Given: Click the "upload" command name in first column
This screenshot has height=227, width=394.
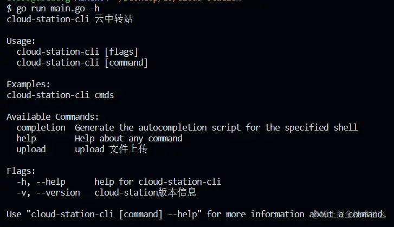Looking at the screenshot, I should 31,149.
